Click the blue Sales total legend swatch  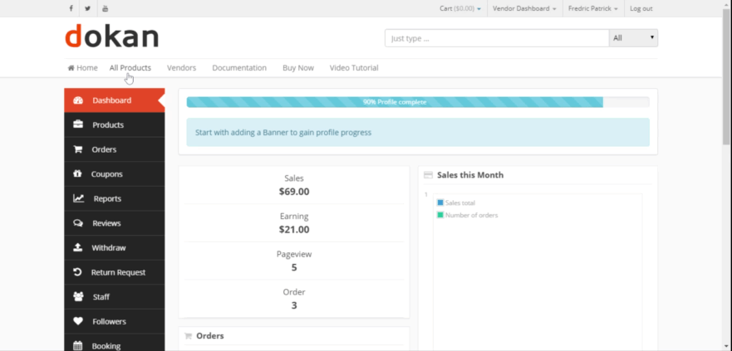click(x=440, y=202)
